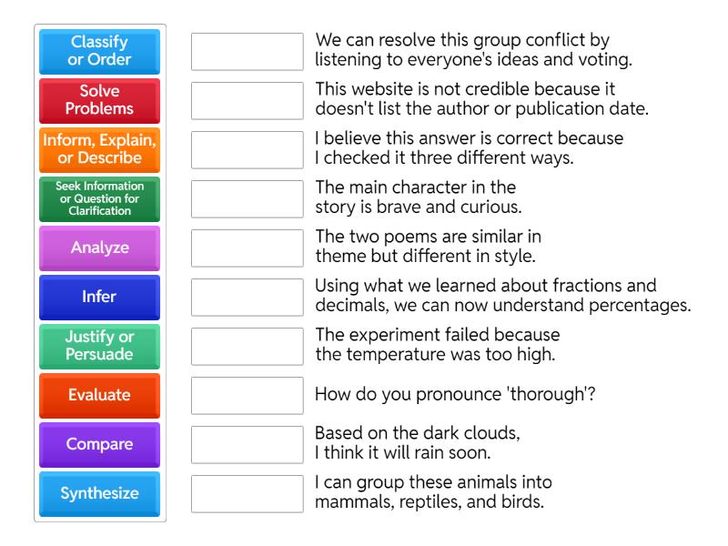Click the box beside 'brave and curious' sentence
This screenshot has height=546, width=728.
[248, 199]
